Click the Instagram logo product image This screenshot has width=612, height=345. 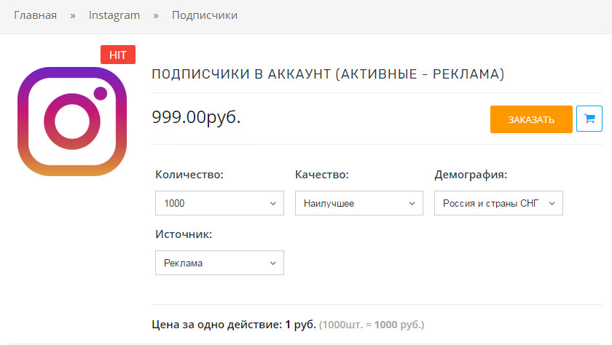point(72,122)
